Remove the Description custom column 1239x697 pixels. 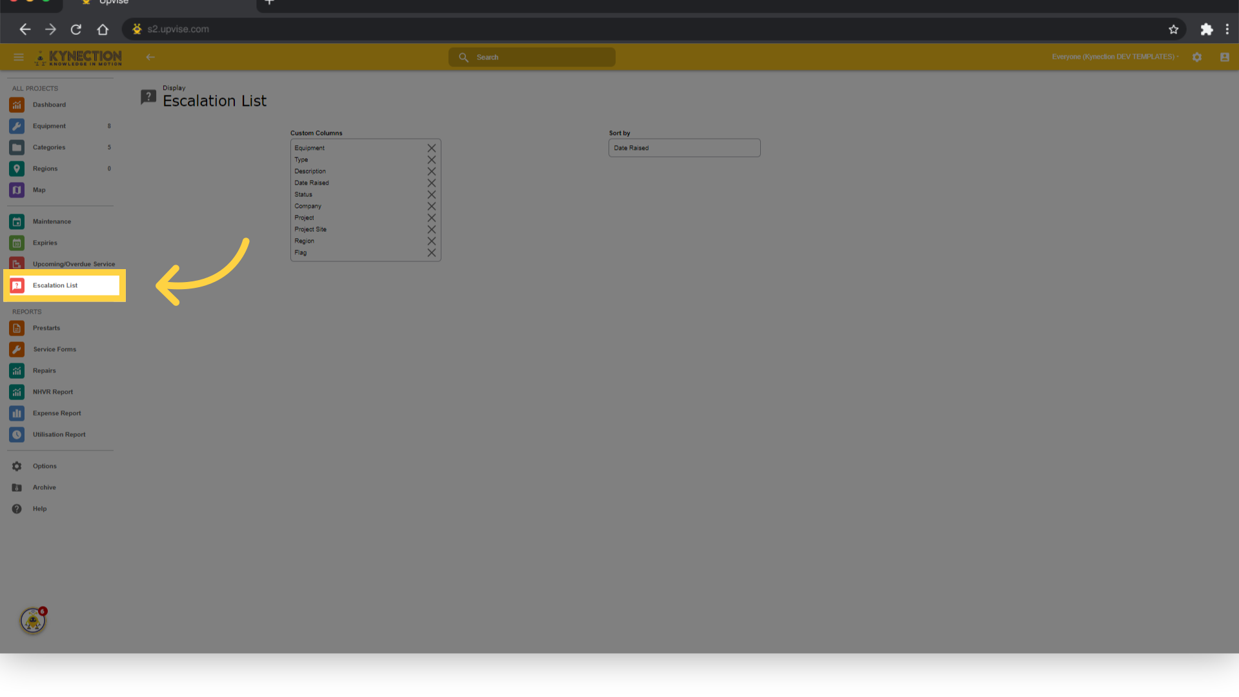(x=432, y=171)
